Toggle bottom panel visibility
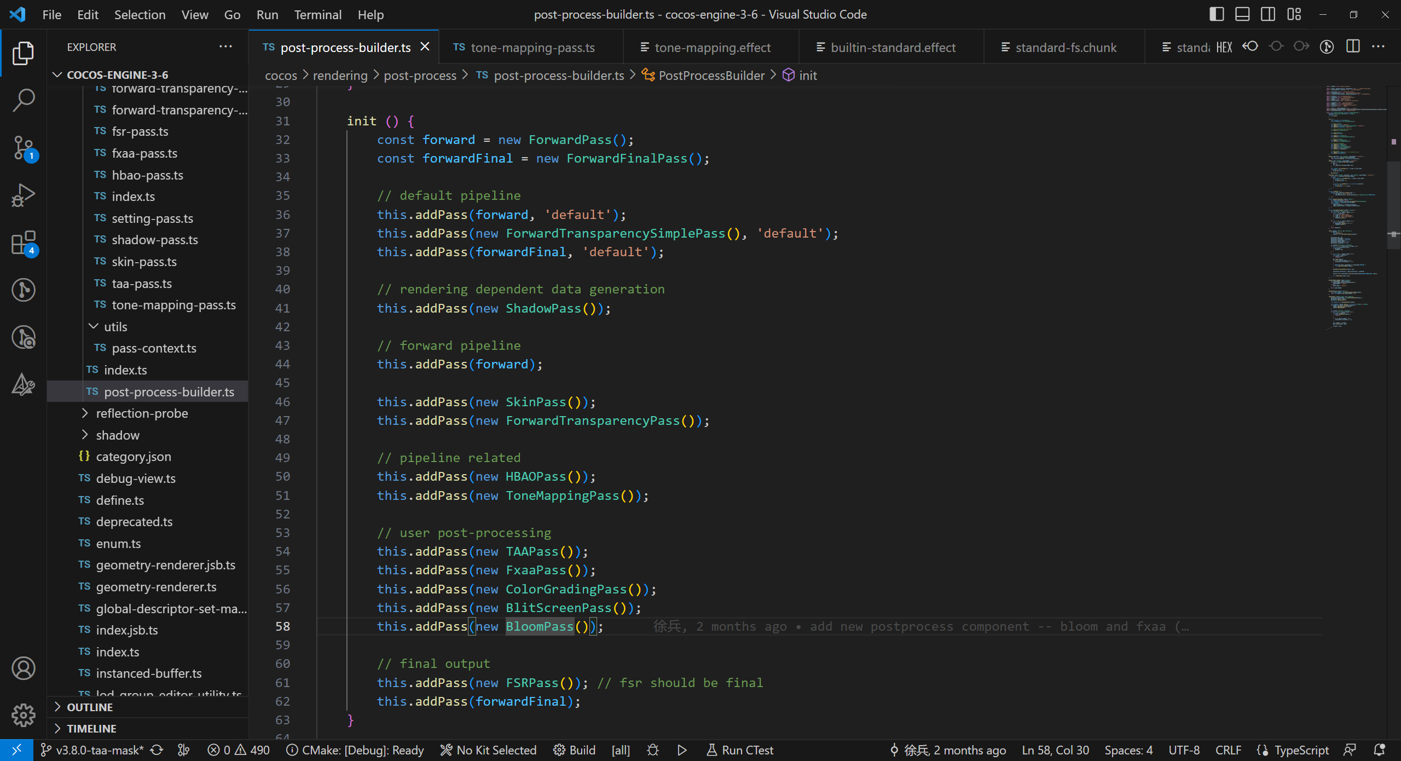This screenshot has width=1401, height=761. (1242, 14)
